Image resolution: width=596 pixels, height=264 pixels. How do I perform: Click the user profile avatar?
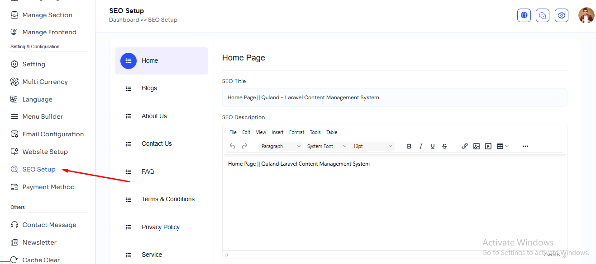coord(586,15)
